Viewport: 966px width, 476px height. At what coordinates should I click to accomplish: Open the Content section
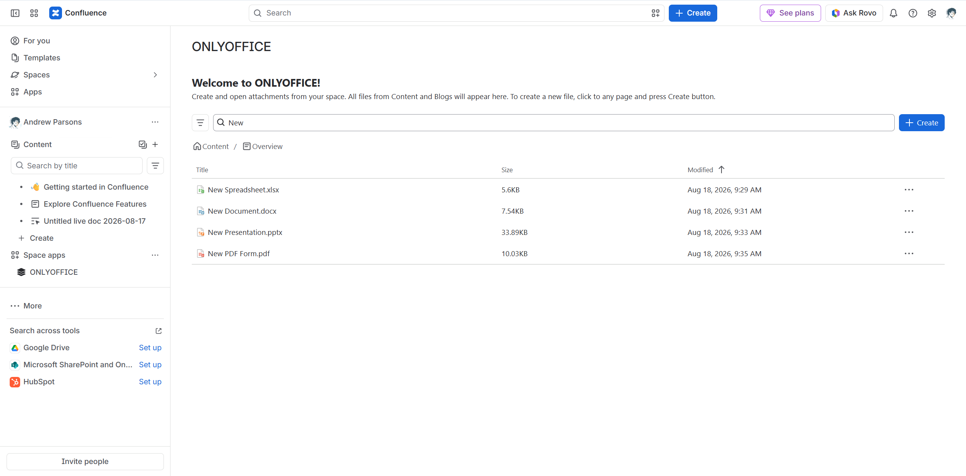coord(31,144)
